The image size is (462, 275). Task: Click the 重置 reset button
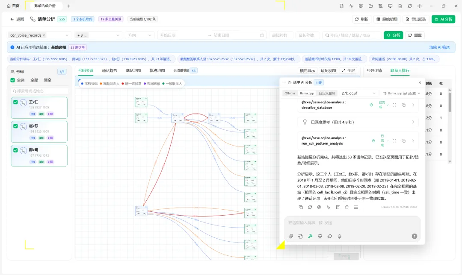coord(415,35)
